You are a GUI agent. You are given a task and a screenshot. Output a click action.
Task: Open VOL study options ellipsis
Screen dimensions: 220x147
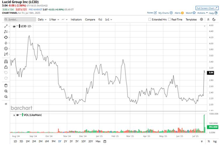(x=20, y=115)
